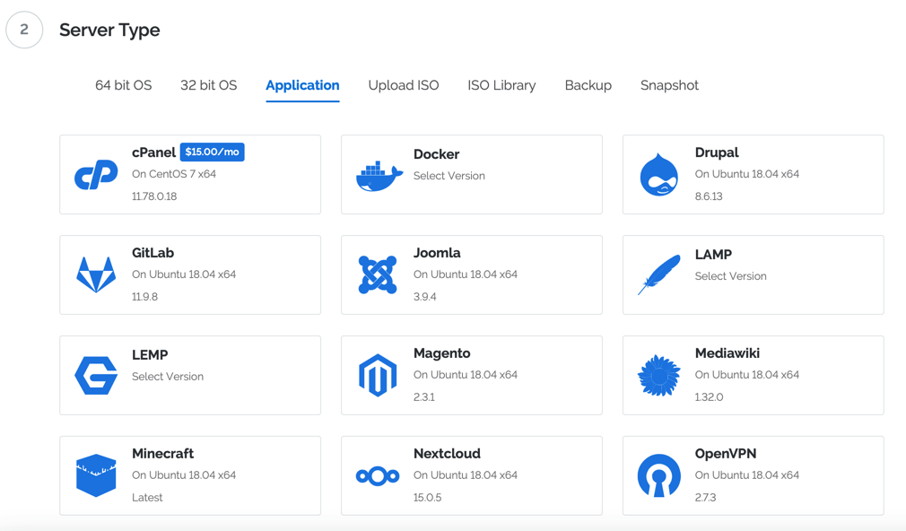This screenshot has width=906, height=531.
Task: Choose the Nextcloud application title
Action: [x=447, y=454]
